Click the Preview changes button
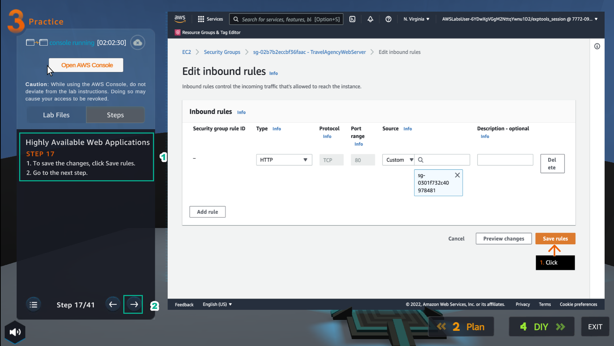Image resolution: width=614 pixels, height=346 pixels. click(503, 239)
